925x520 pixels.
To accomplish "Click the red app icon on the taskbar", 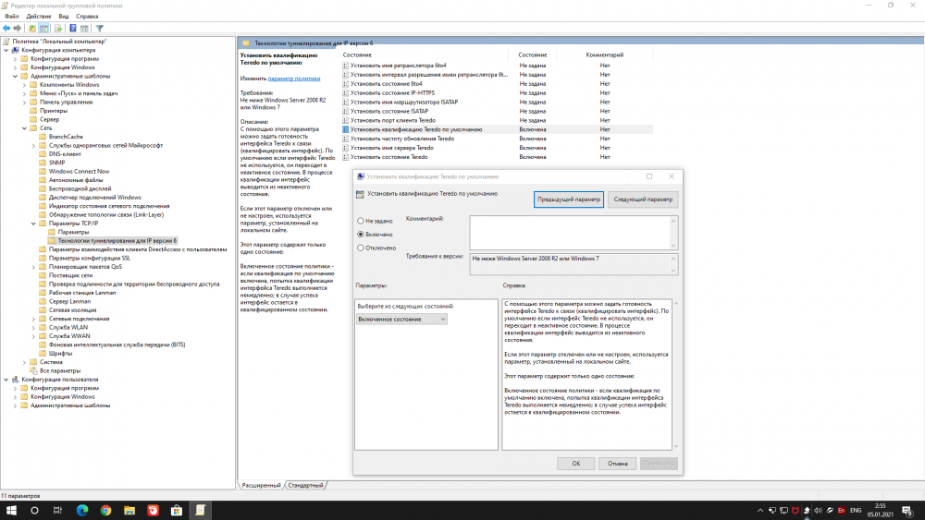I will click(153, 511).
